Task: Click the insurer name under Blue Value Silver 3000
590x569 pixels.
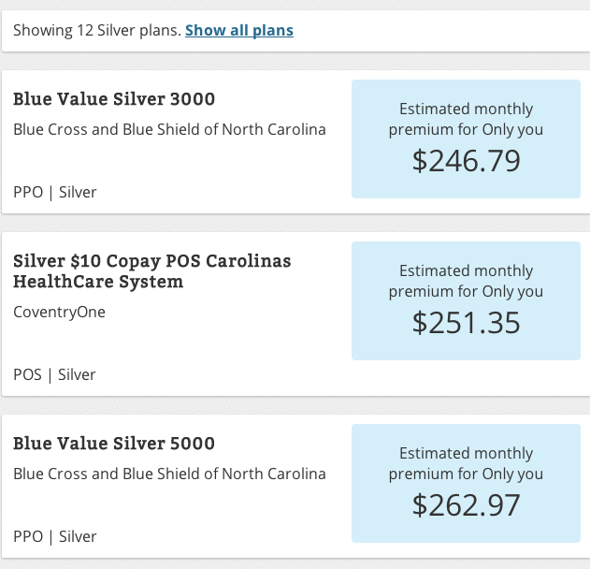Action: pyautogui.click(x=169, y=129)
